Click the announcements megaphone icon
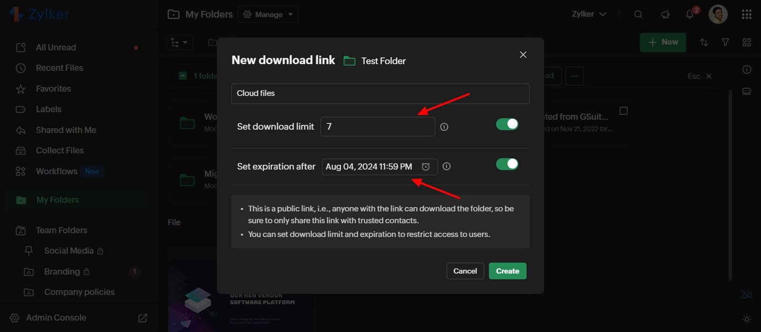 [x=665, y=15]
